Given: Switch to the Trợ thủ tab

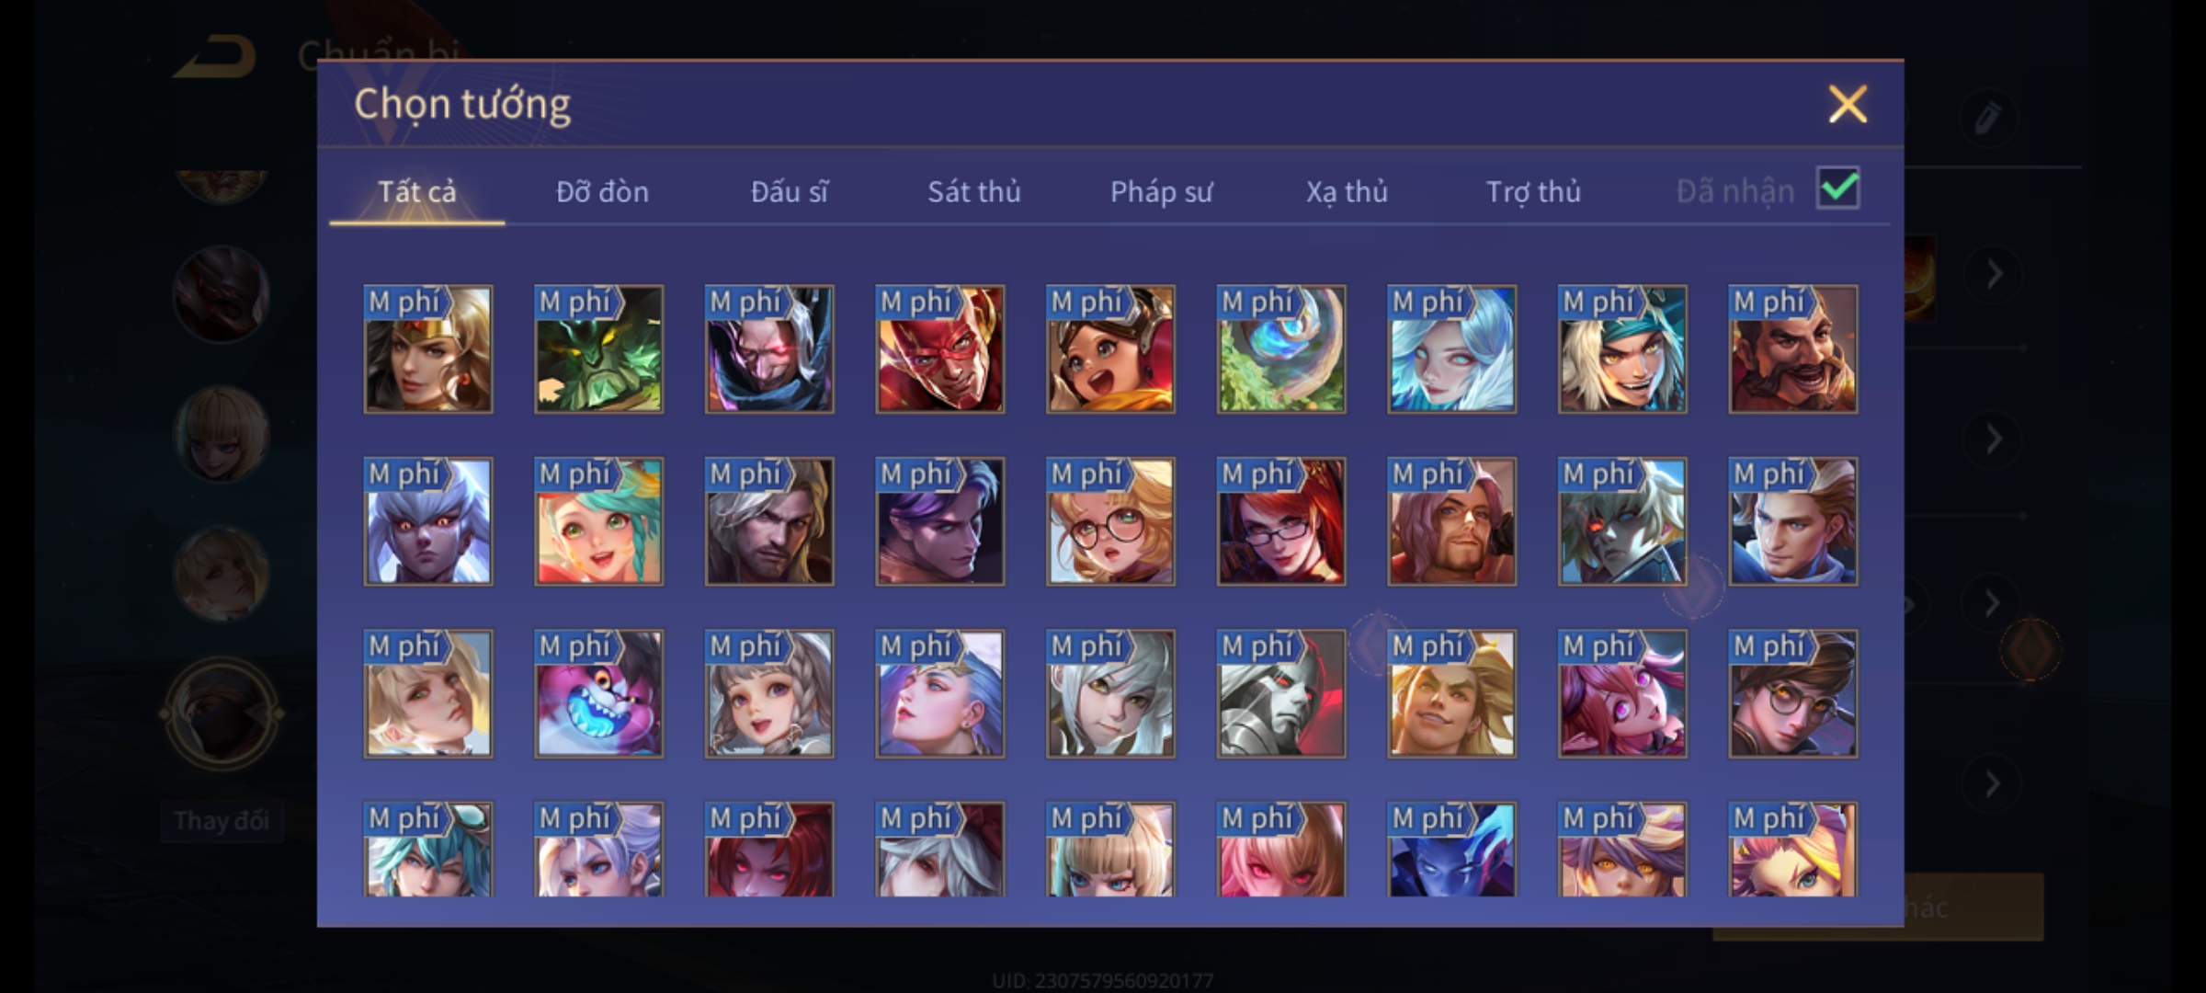Looking at the screenshot, I should (x=1533, y=191).
